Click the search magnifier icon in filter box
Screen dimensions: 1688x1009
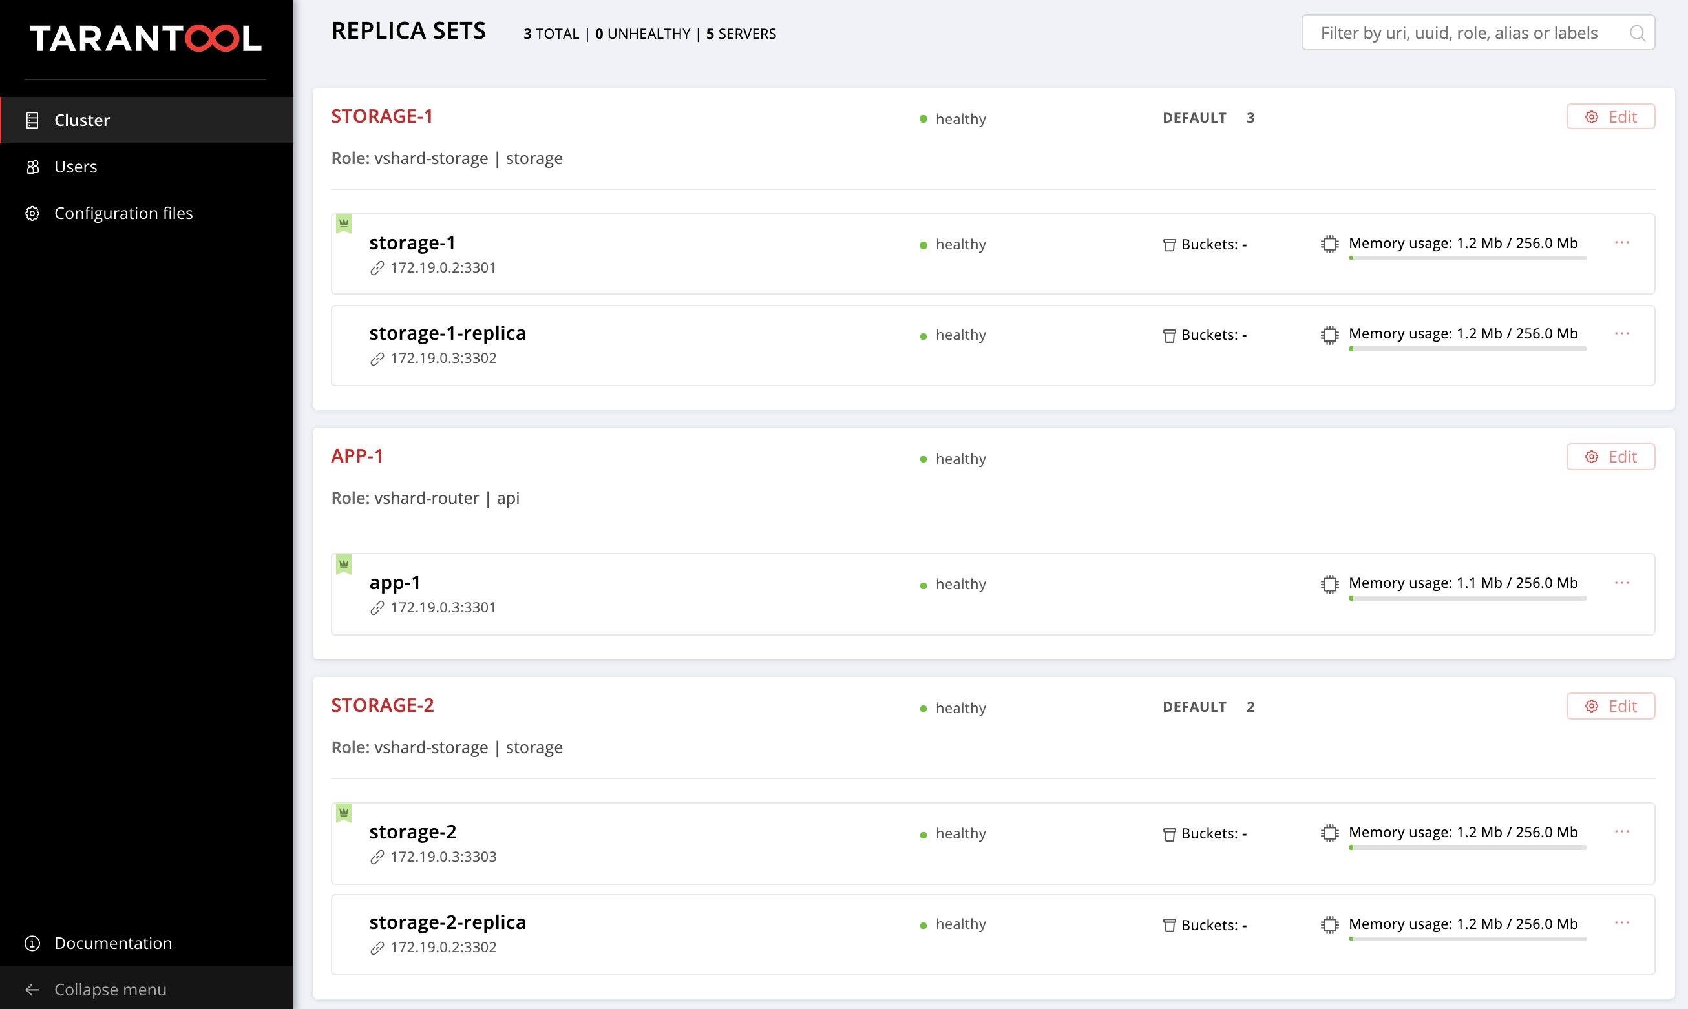[x=1637, y=34]
